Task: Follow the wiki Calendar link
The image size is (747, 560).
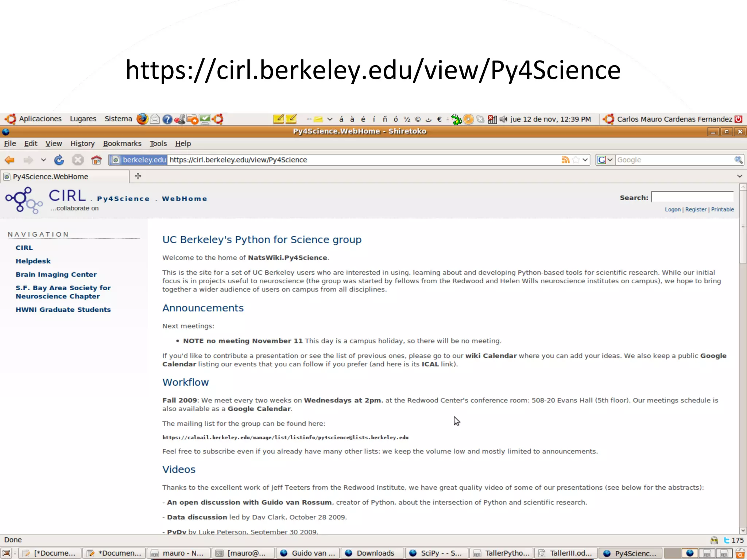Action: 491,355
